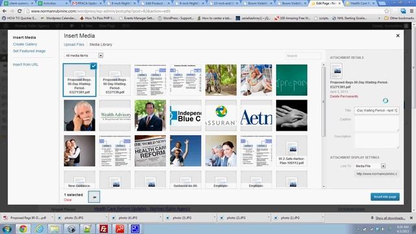Open the NHL Starting Goalies bookmark
The image size is (416, 234).
[x=350, y=18]
